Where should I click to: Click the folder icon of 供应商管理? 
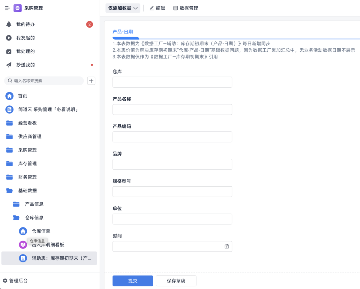click(x=10, y=137)
